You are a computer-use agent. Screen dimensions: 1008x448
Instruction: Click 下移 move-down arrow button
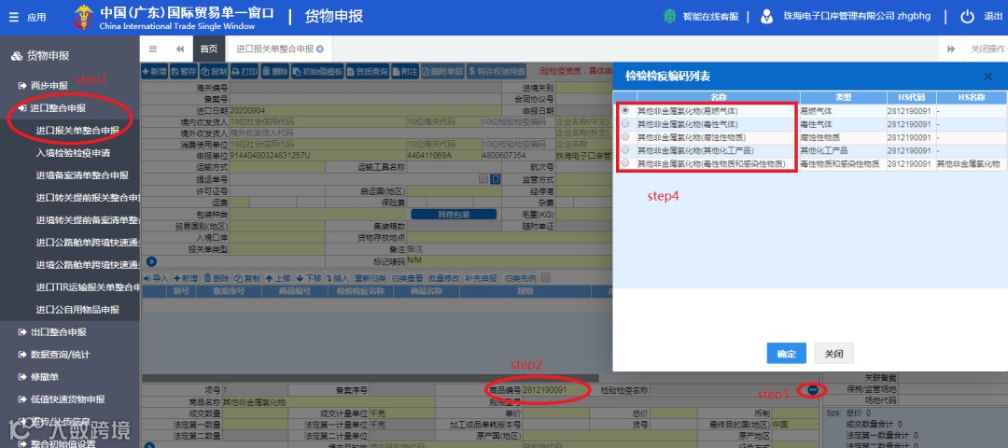(309, 278)
